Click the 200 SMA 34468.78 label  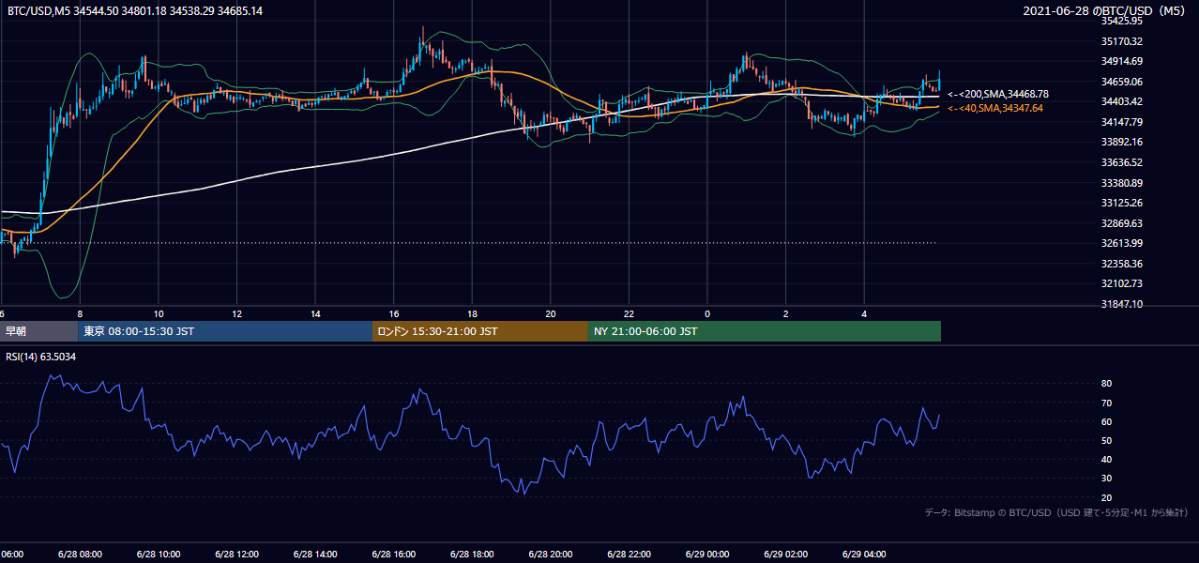(x=997, y=94)
